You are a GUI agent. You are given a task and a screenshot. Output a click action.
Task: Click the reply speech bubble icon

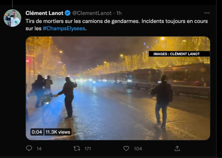29,148
